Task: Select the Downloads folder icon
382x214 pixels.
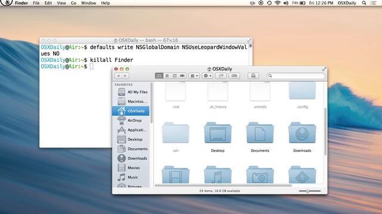Action: pyautogui.click(x=302, y=133)
